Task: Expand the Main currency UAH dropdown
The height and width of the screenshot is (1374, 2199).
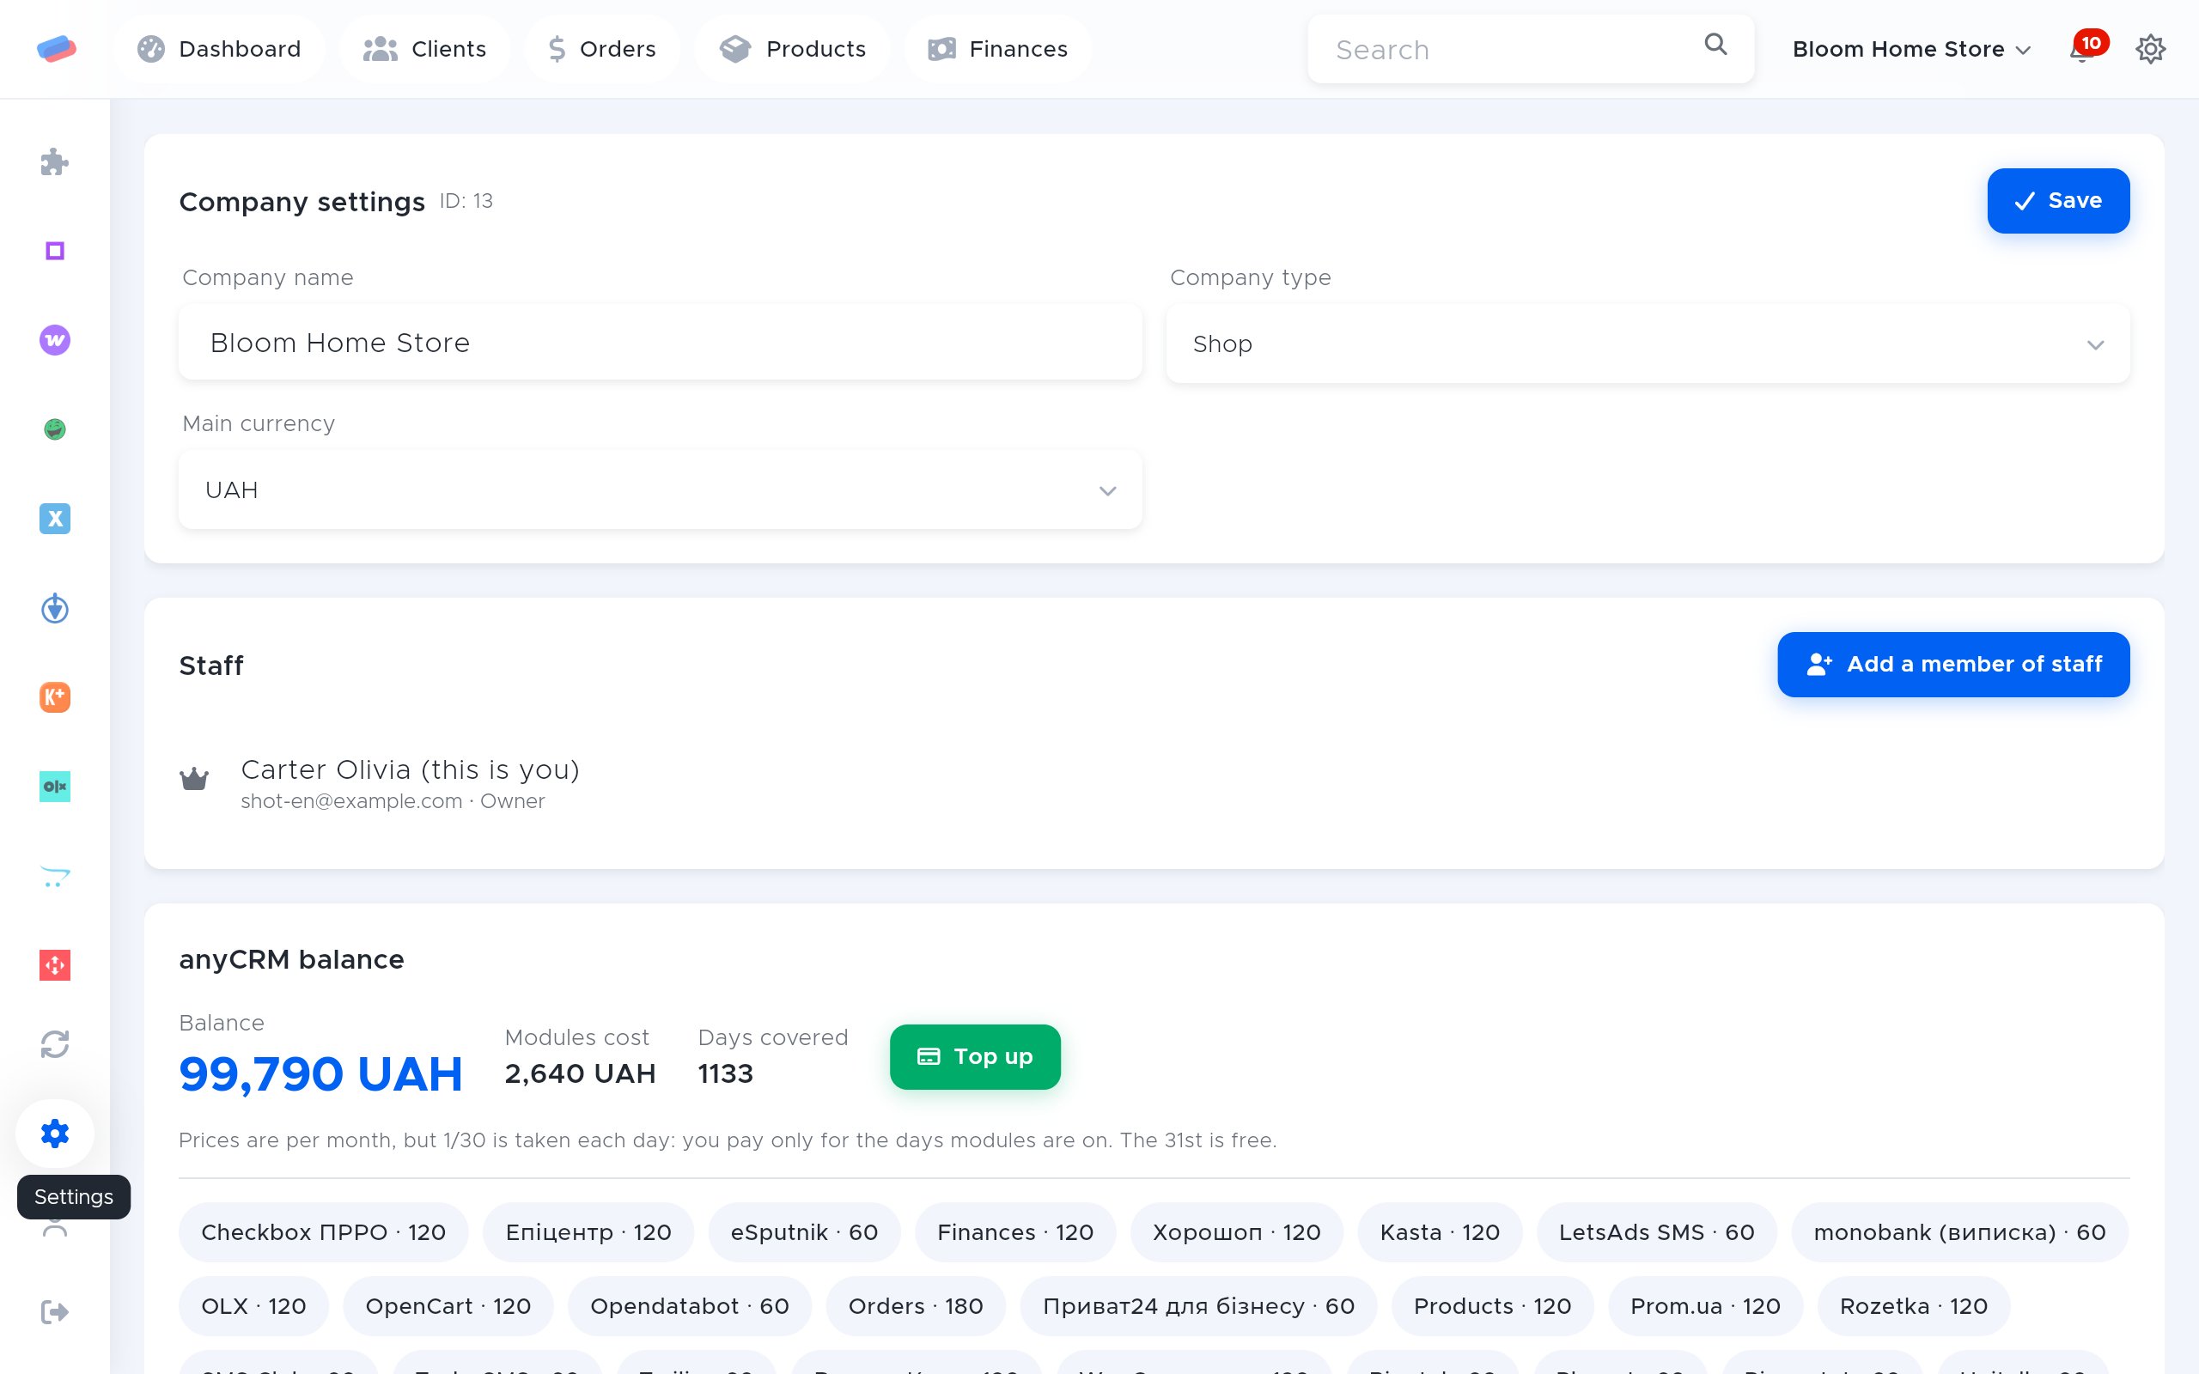Action: (660, 489)
